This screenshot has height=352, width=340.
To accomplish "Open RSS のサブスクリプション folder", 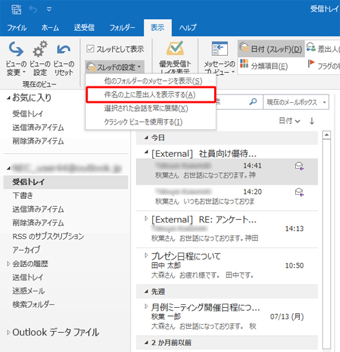I will [x=48, y=236].
